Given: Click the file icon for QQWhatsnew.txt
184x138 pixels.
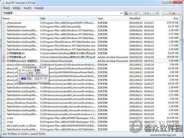Looking at the screenshot, I should [x=4, y=27].
